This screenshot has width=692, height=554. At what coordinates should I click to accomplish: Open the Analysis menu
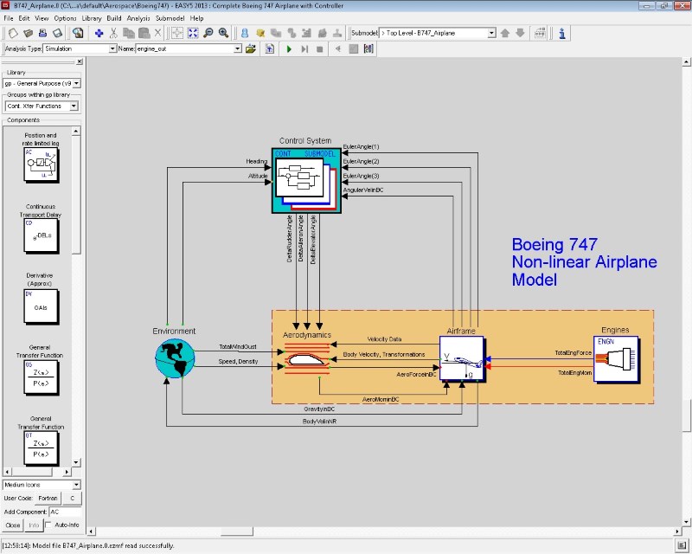pyautogui.click(x=138, y=18)
